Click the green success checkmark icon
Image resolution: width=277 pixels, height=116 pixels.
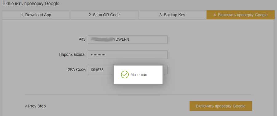coord(125,75)
